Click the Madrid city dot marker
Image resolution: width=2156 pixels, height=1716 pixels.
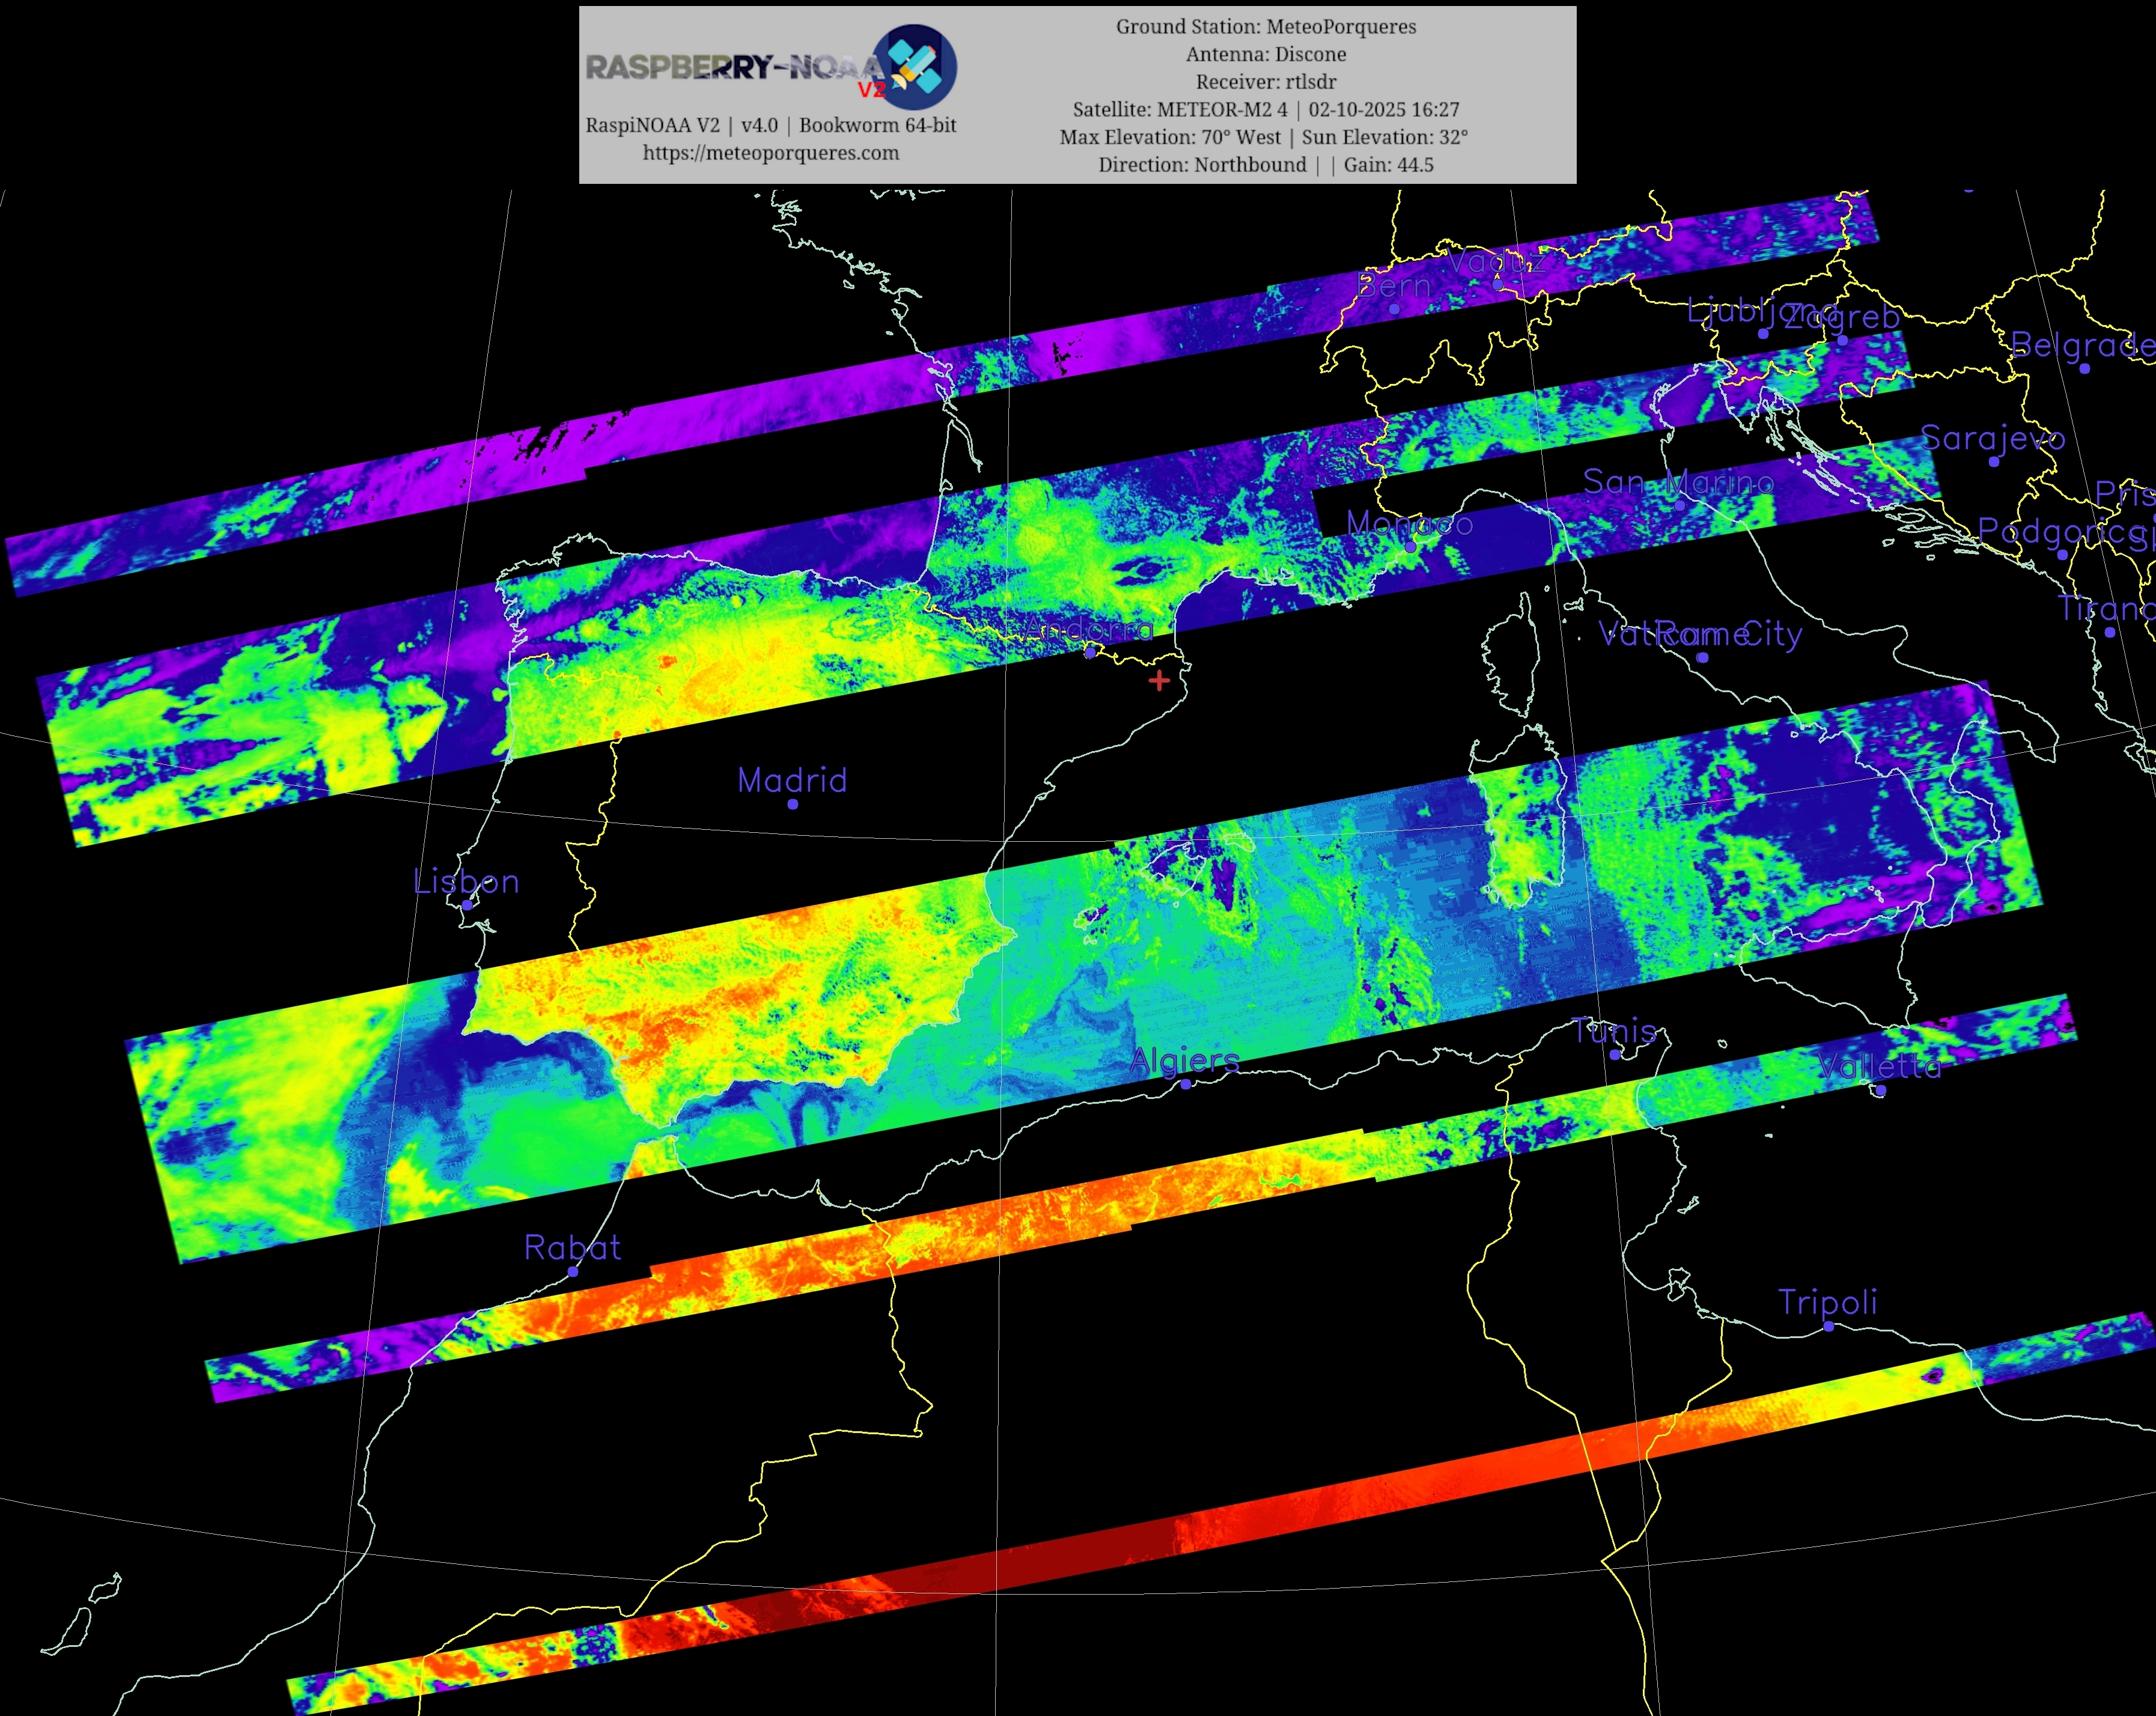point(793,804)
